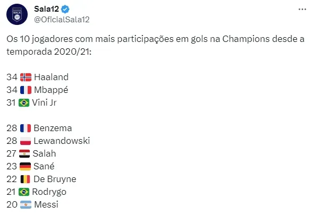Open the three-dot more options menu
This screenshot has width=316, height=215.
[x=302, y=9]
